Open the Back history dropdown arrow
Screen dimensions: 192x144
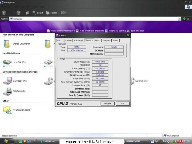pyautogui.click(x=13, y=13)
